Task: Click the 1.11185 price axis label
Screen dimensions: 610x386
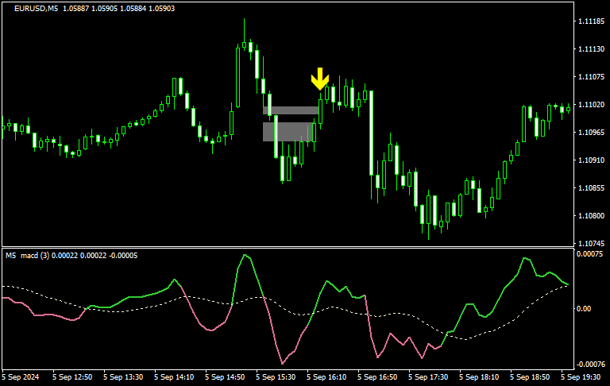Action: [589, 21]
